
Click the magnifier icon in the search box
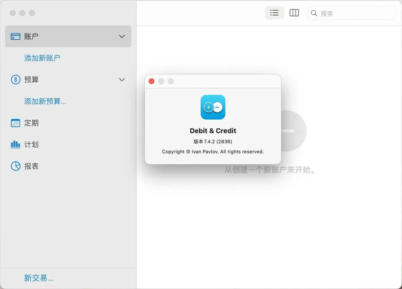click(314, 13)
